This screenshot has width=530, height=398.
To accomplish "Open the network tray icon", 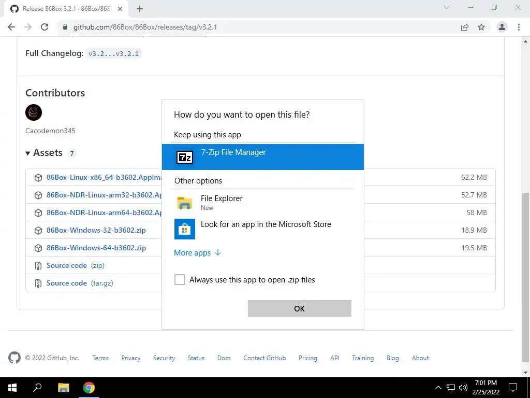I will (451, 388).
